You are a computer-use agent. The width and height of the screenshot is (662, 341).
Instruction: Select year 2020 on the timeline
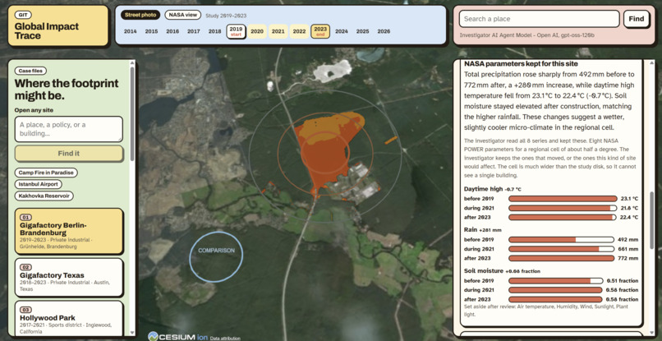[257, 31]
